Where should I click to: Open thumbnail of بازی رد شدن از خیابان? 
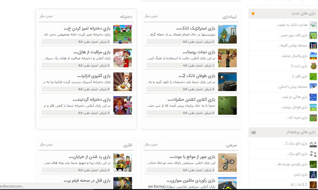[x=123, y=162]
